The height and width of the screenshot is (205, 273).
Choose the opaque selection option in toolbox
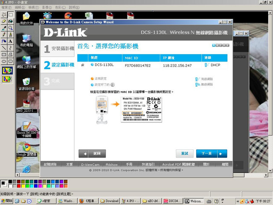7,70
